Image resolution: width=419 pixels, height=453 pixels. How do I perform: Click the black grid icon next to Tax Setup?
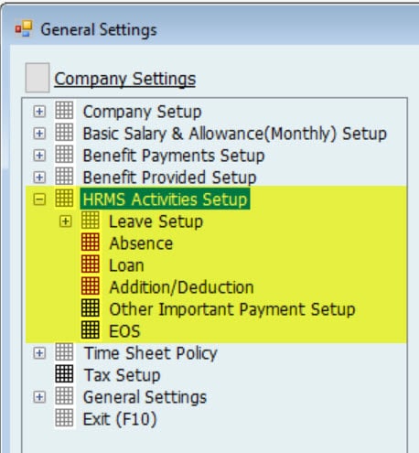point(64,374)
